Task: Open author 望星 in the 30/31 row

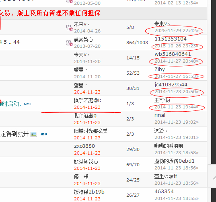Action: pyautogui.click(x=81, y=85)
